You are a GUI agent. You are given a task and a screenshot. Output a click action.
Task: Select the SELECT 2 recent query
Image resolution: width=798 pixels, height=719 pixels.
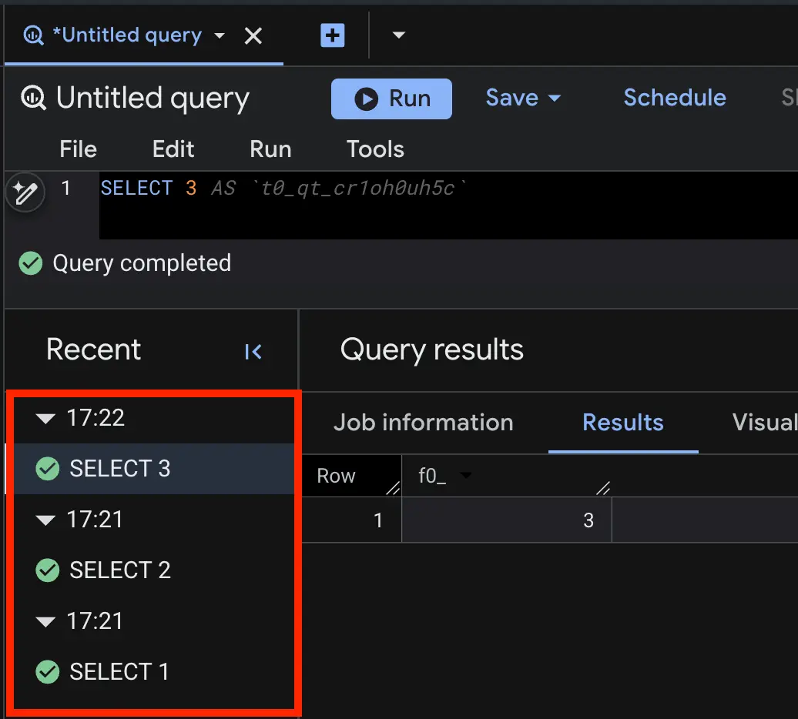[154, 570]
